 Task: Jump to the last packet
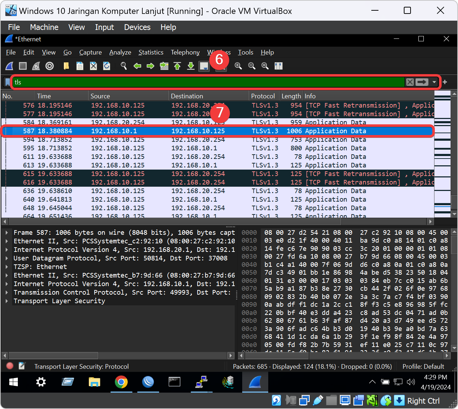(x=191, y=66)
